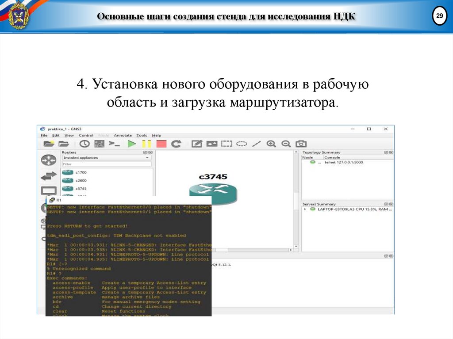Open a console connection icon
453x339 pixels.
114,144
